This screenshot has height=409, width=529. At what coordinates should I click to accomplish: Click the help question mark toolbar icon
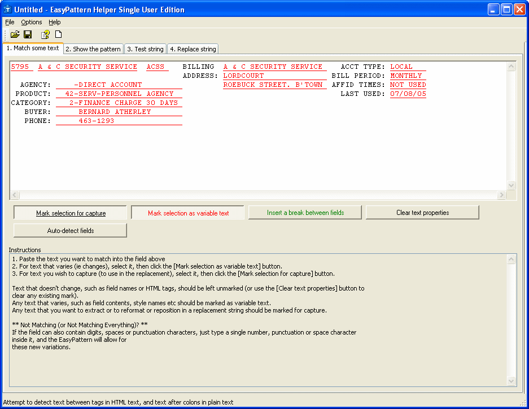coord(45,34)
